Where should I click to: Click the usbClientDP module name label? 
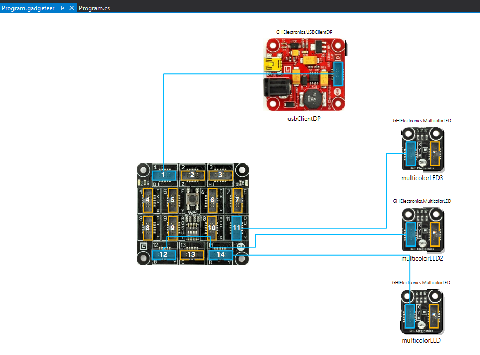coord(304,118)
